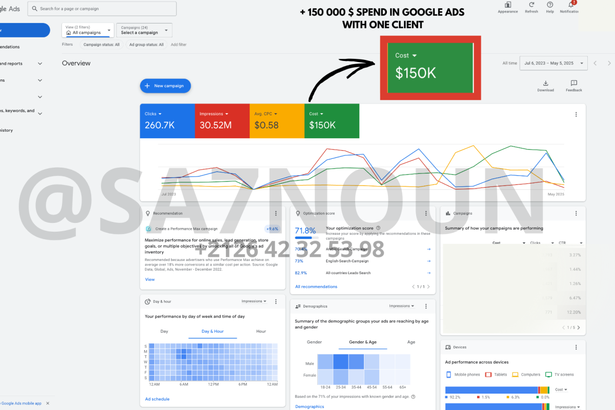Toggle Mobile phones in Devices legend

(x=462, y=375)
